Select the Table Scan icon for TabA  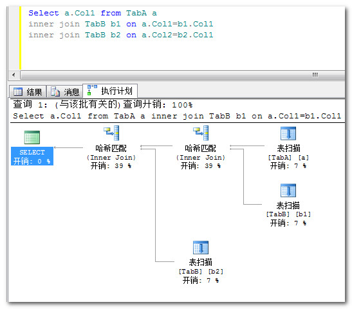point(288,133)
